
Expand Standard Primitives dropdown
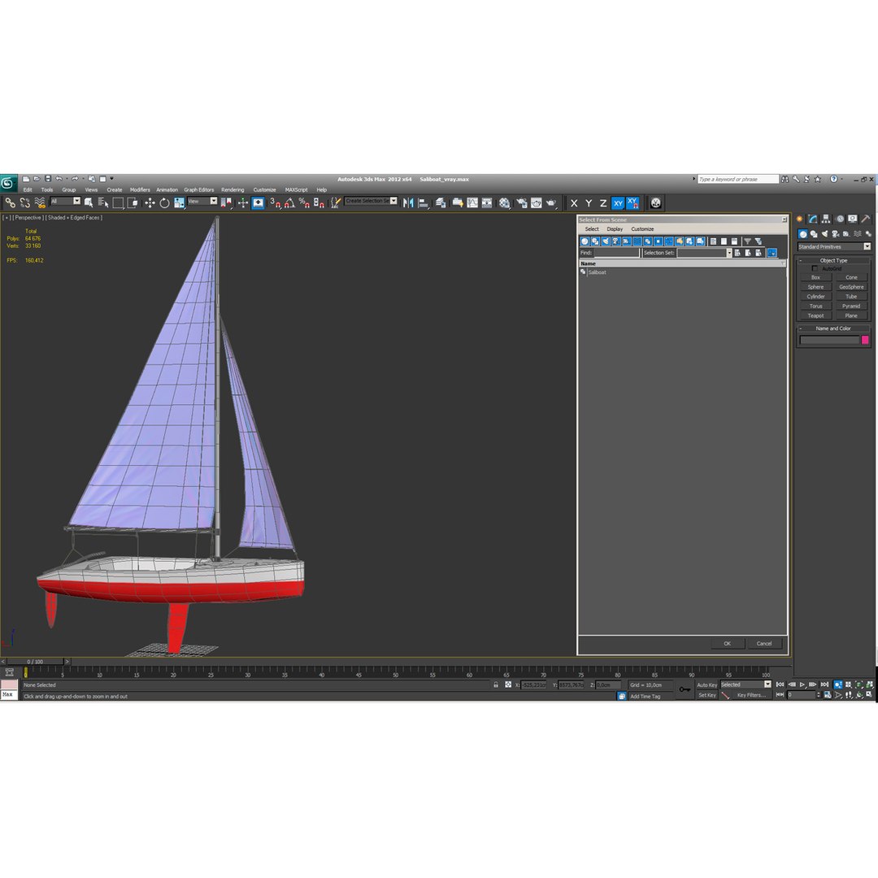(x=834, y=247)
